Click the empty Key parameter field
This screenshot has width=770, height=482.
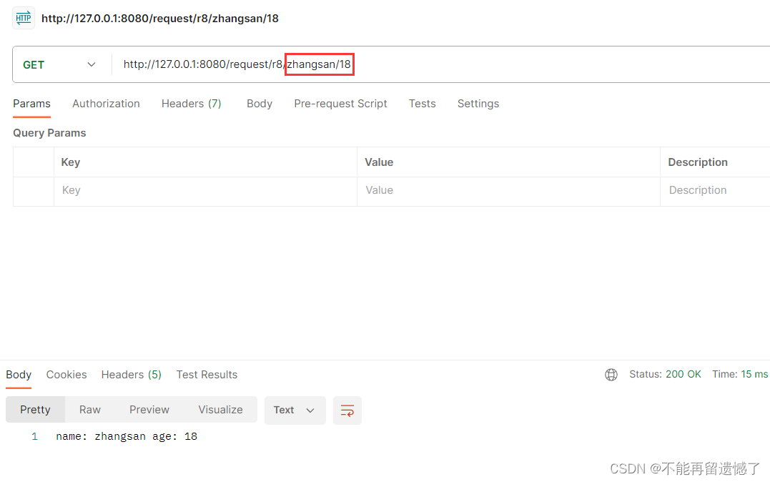[205, 191]
